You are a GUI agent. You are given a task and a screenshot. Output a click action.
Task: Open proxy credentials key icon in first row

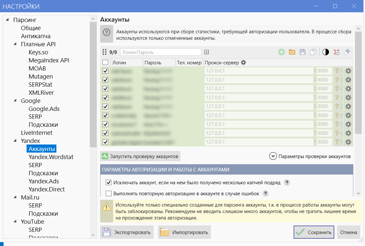point(339,71)
